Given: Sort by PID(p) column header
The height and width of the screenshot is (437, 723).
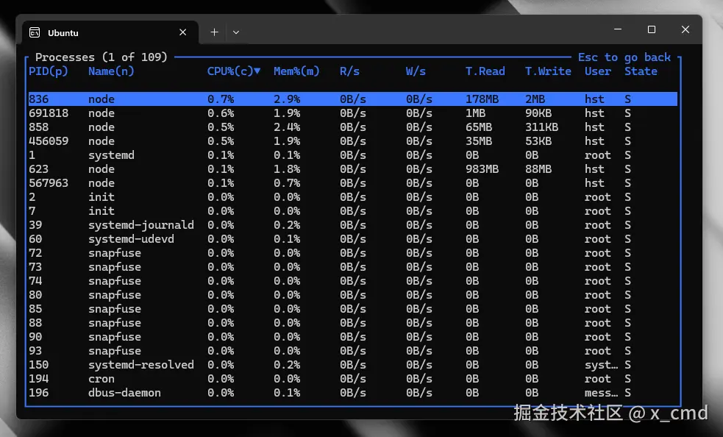Looking at the screenshot, I should pyautogui.click(x=49, y=71).
